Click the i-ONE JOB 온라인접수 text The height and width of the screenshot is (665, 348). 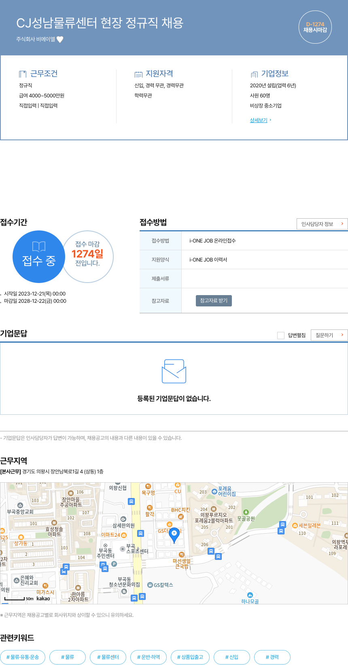click(212, 241)
